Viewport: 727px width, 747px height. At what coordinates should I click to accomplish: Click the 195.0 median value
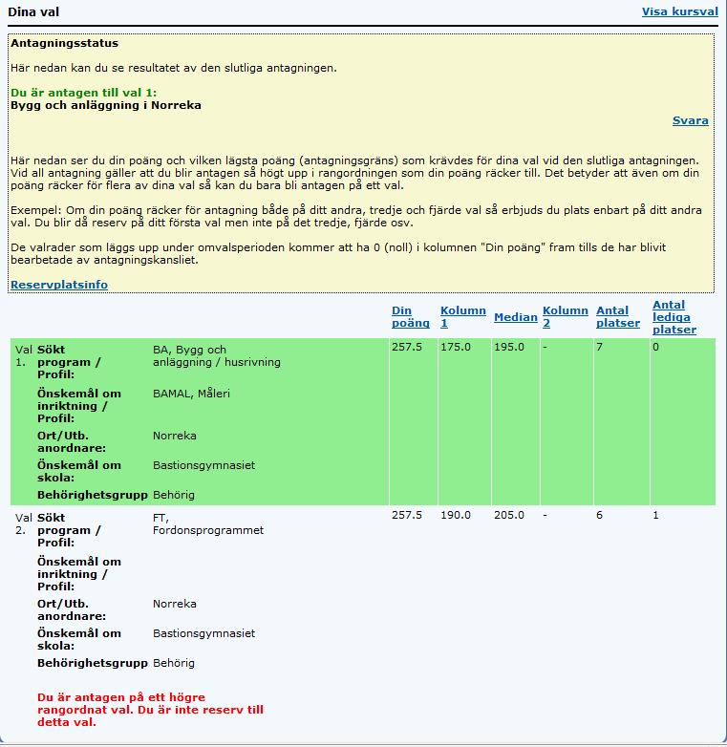click(x=509, y=347)
